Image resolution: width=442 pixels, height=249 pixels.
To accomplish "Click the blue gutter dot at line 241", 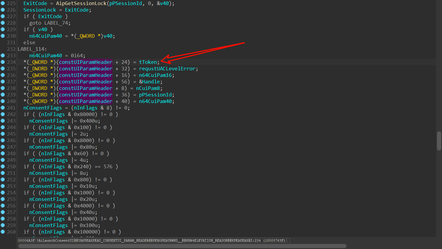I will click(x=3, y=108).
